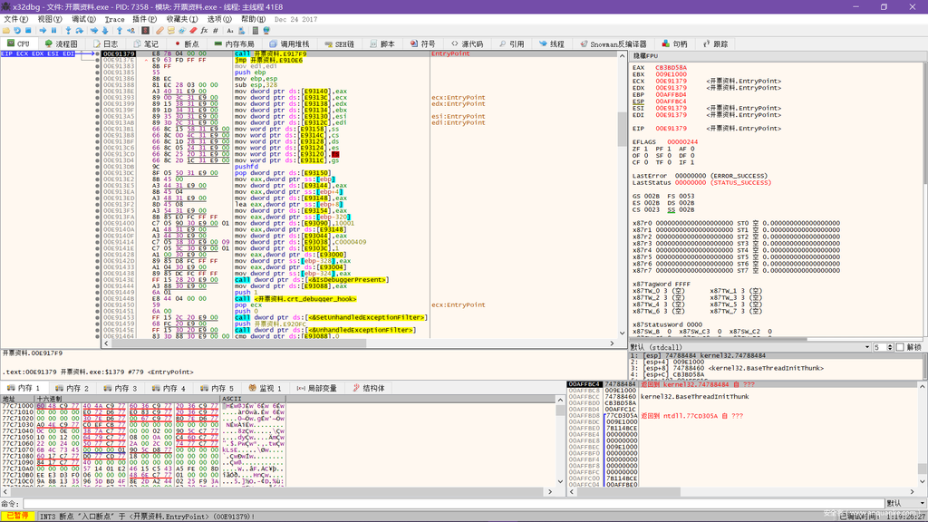The height and width of the screenshot is (522, 928).
Task: Open the fx functions toolbar icon
Action: 204,30
